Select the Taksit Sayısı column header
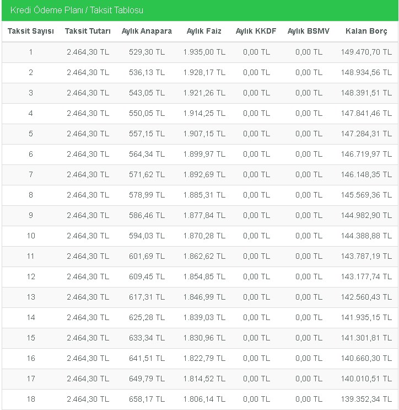The image size is (399, 410). tap(31, 31)
